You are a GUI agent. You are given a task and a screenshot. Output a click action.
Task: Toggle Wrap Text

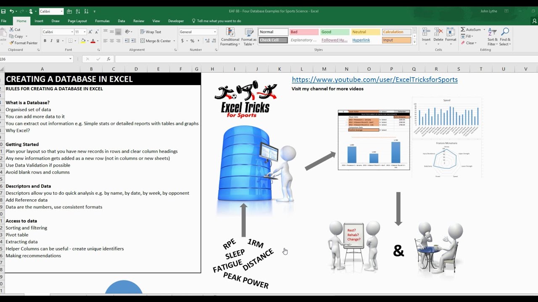pos(151,32)
